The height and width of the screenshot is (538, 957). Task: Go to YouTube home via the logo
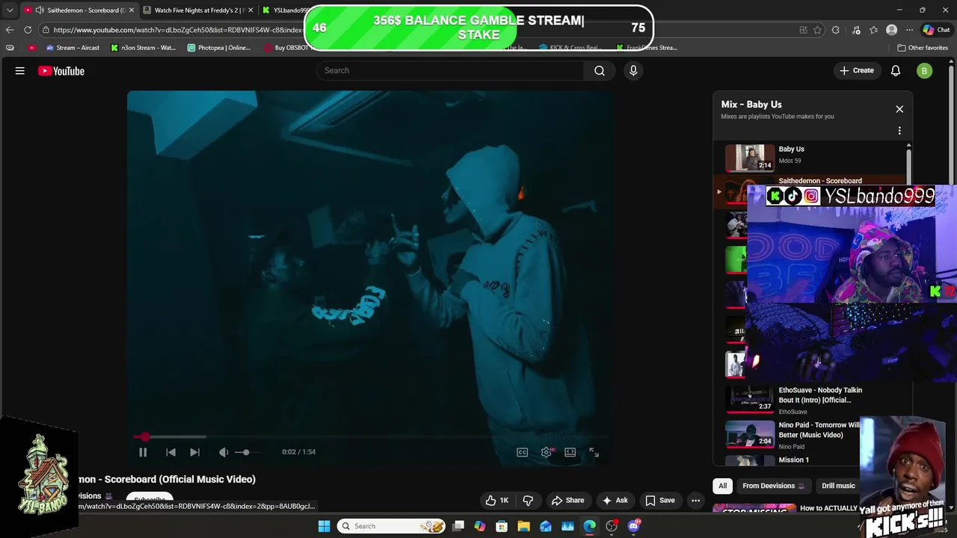pyautogui.click(x=61, y=71)
